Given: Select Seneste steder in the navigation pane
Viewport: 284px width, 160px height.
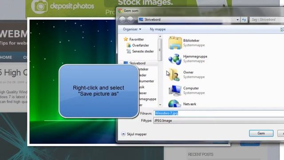Looking at the screenshot, I should pyautogui.click(x=143, y=52).
